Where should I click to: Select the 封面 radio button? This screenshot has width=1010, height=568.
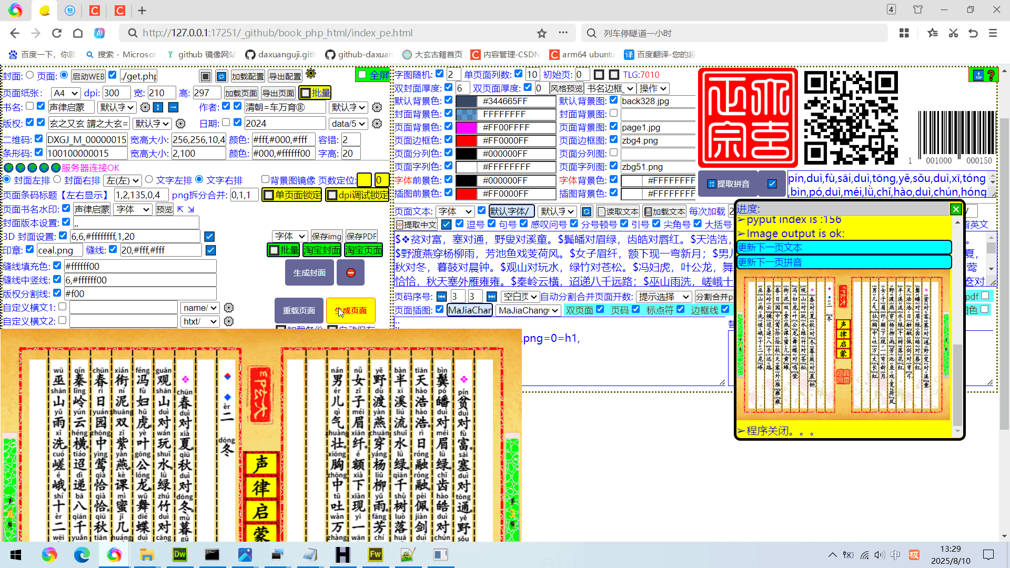point(29,75)
